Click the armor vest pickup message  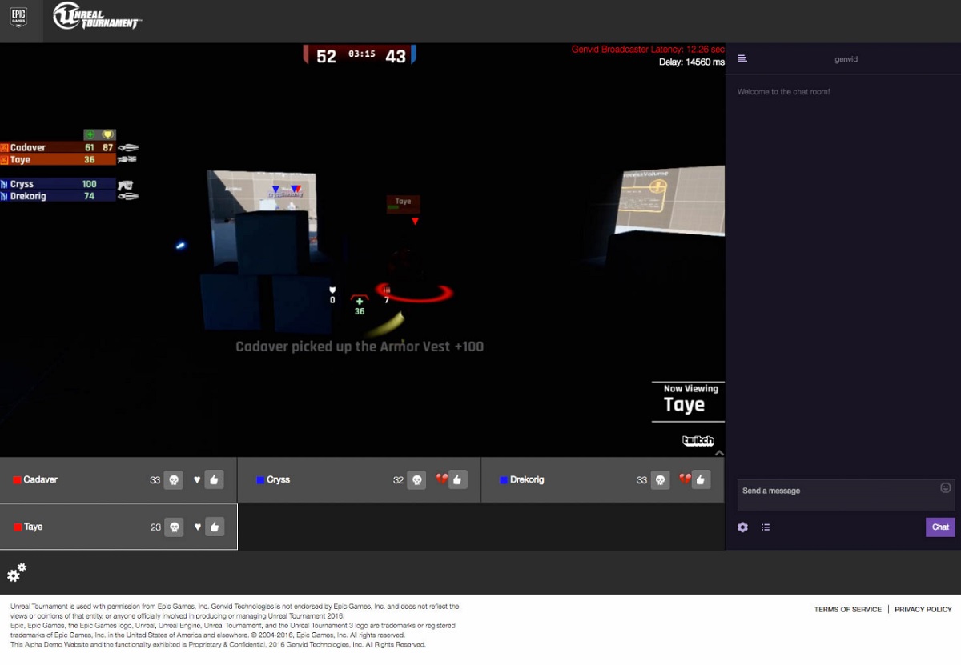[x=360, y=347]
